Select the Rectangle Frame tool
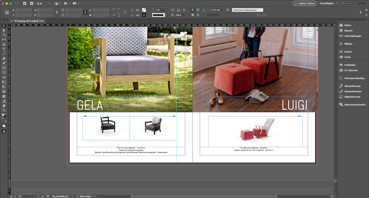 (x=4, y=68)
